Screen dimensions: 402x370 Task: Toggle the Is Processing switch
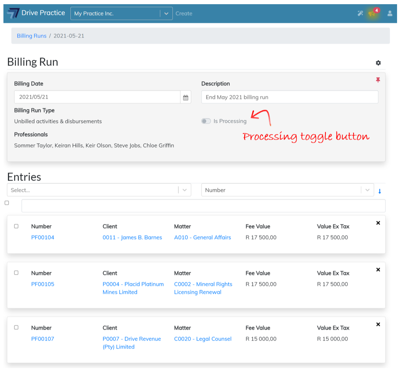[206, 121]
